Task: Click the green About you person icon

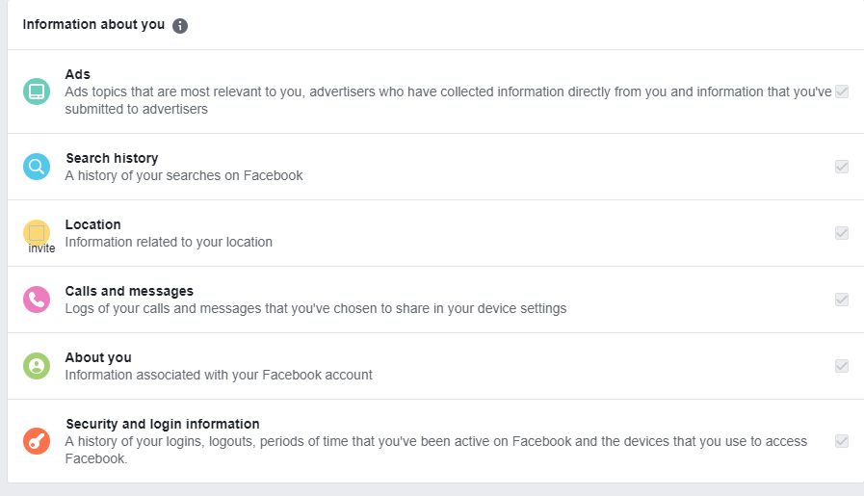Action: pyautogui.click(x=37, y=366)
